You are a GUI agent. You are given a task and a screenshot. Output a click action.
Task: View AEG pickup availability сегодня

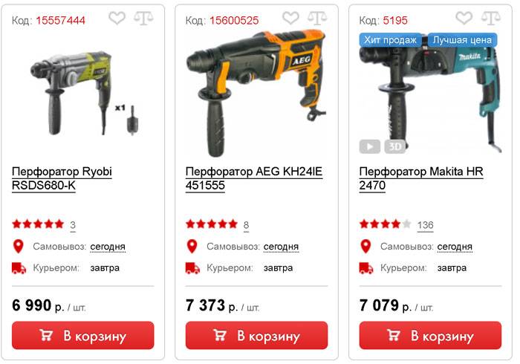coord(282,247)
